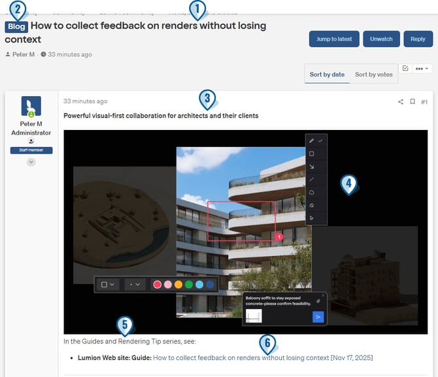This screenshot has height=377, width=438.
Task: Select the Sort by date tab
Action: pos(327,74)
